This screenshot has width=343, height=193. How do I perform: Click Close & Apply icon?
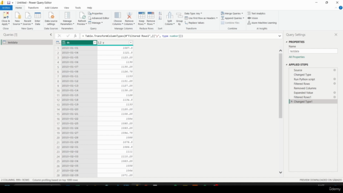click(x=6, y=16)
